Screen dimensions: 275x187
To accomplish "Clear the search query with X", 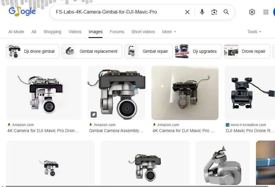I will 187,12.
